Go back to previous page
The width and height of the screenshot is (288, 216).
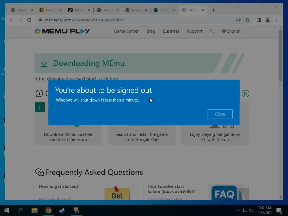point(11,20)
